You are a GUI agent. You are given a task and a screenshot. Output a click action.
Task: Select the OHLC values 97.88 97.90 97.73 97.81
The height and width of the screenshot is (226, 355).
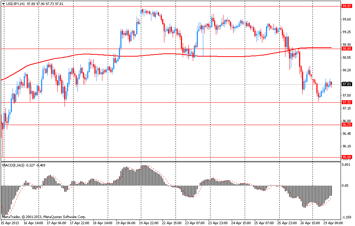pos(45,4)
